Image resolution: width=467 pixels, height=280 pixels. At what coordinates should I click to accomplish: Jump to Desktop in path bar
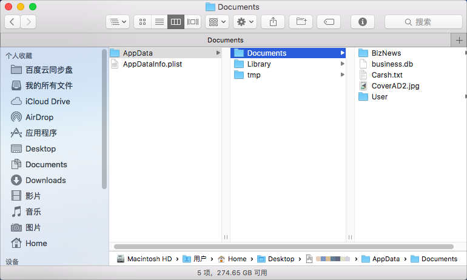(276, 259)
